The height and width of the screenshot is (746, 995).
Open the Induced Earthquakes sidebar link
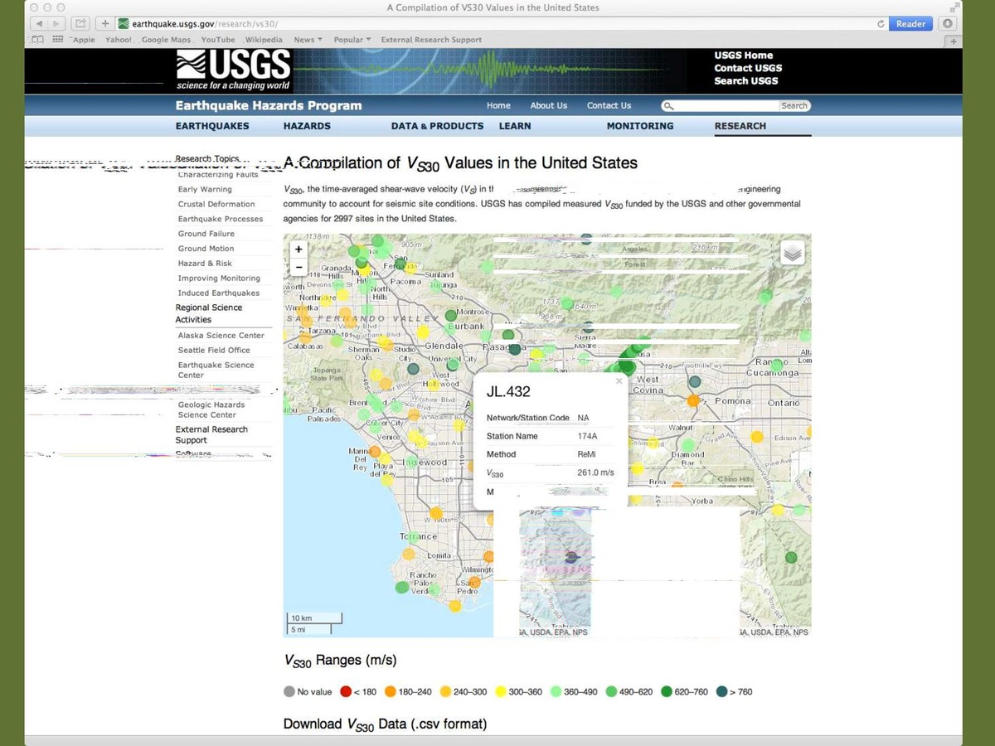(218, 293)
